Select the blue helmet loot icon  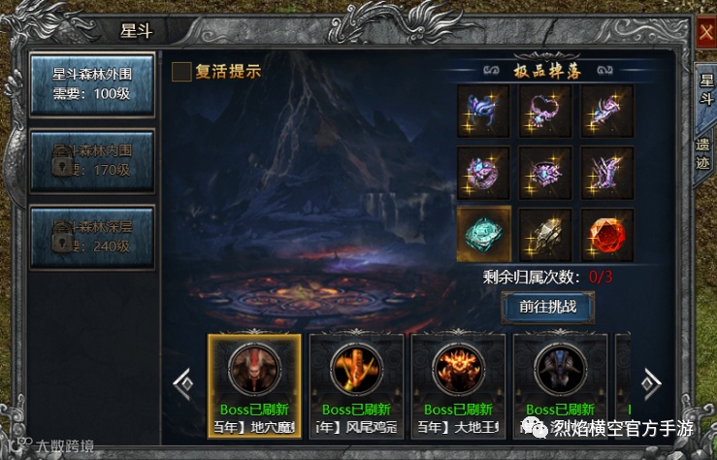pyautogui.click(x=483, y=111)
